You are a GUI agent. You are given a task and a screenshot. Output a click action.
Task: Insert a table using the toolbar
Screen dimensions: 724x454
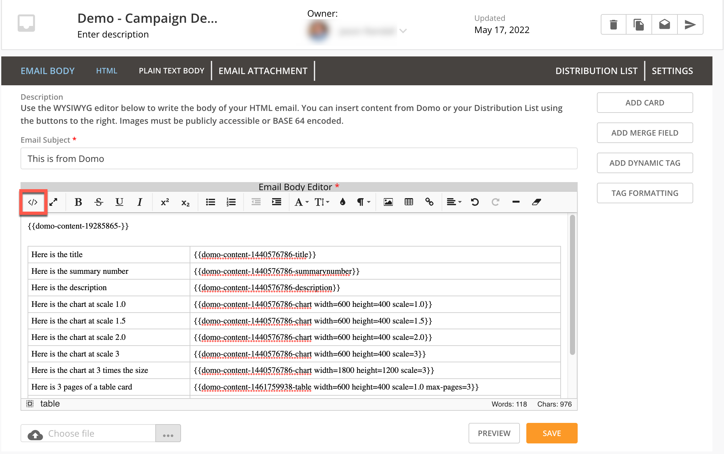point(409,202)
